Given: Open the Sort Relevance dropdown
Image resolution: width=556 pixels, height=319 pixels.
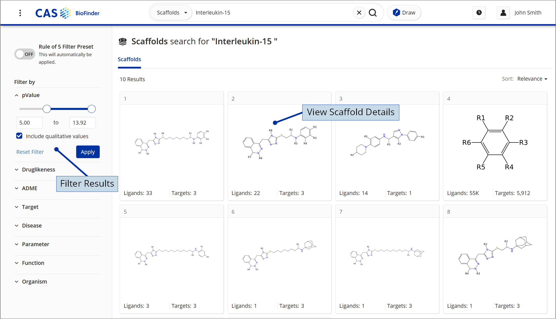Looking at the screenshot, I should click(x=532, y=79).
